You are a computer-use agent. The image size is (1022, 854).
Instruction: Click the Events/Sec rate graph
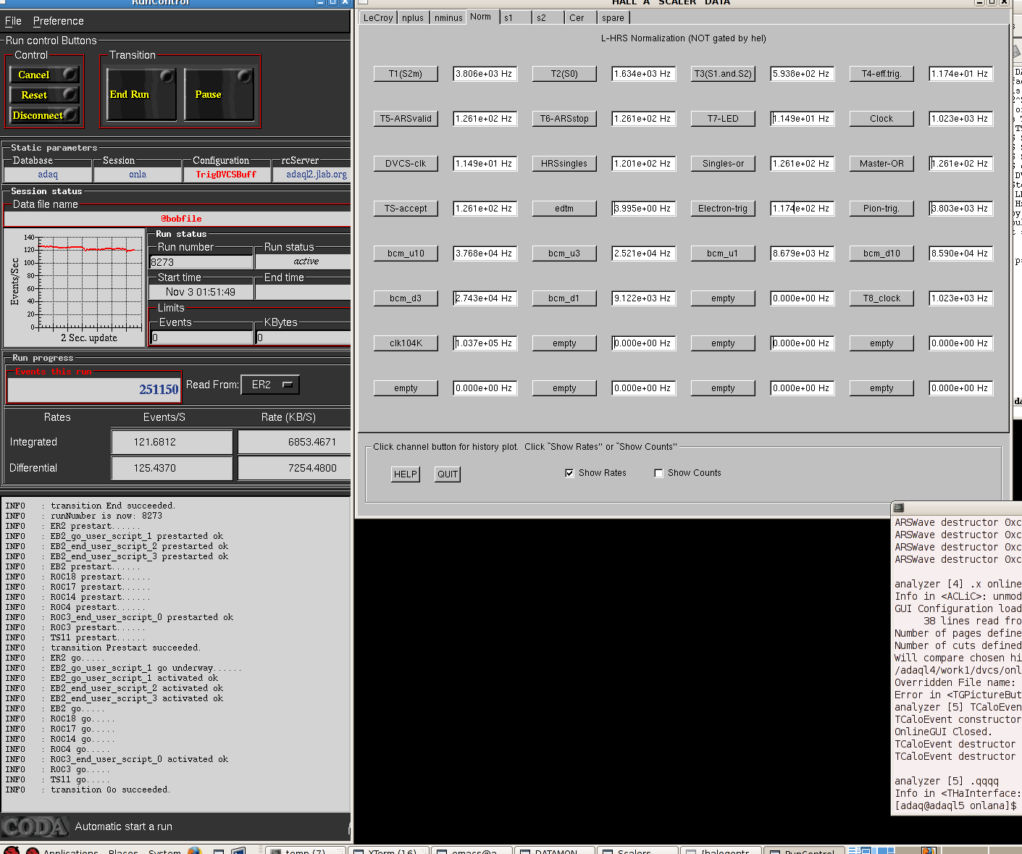pos(75,288)
